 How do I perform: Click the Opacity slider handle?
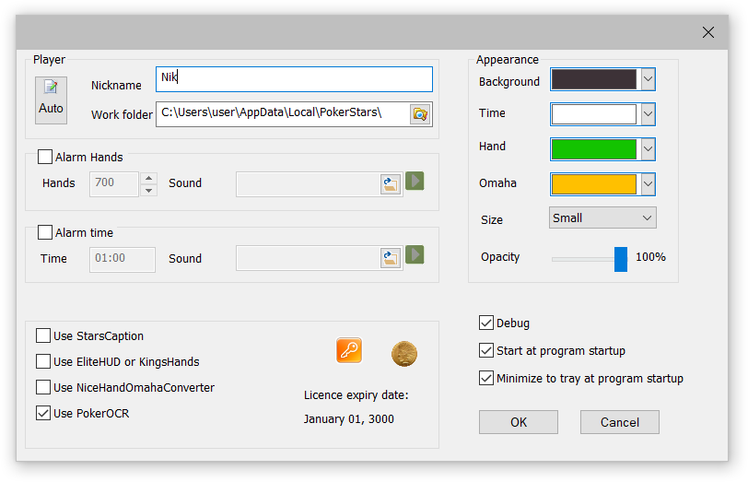pos(621,259)
